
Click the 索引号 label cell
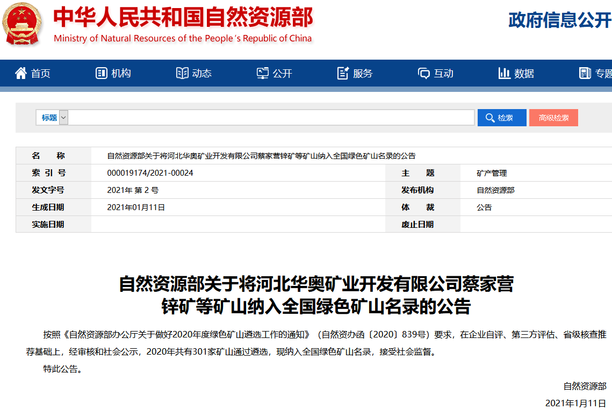coord(54,173)
